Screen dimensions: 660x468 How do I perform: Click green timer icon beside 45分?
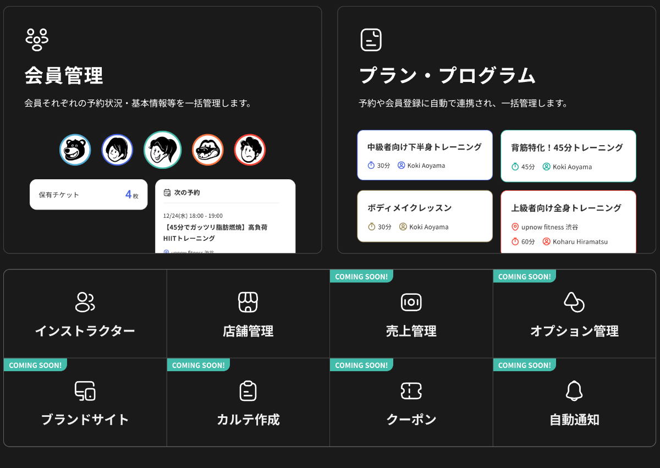pyautogui.click(x=515, y=166)
